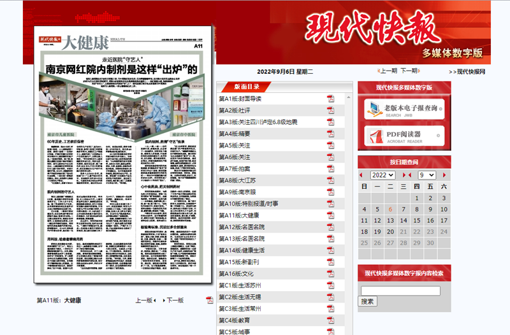
Task: Go to 下一期 next issue
Action: click(410, 71)
